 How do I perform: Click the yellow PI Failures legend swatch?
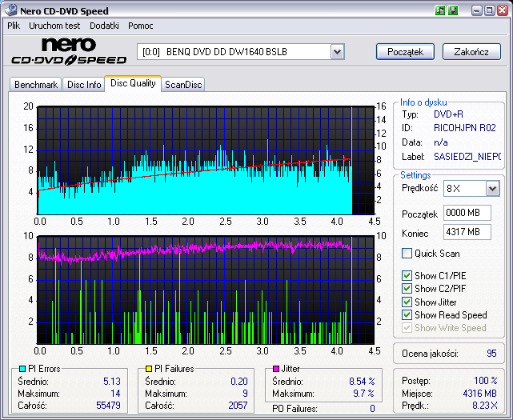pos(149,369)
